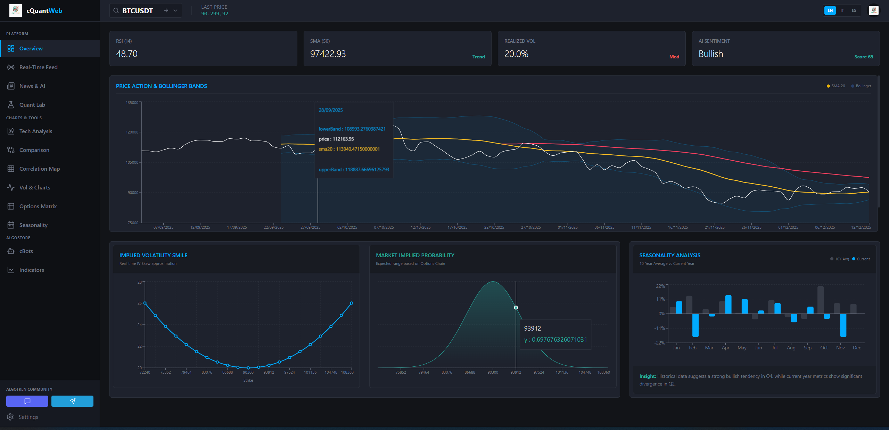Open Settings at sidebar bottom
This screenshot has height=430, width=889.
(28, 417)
